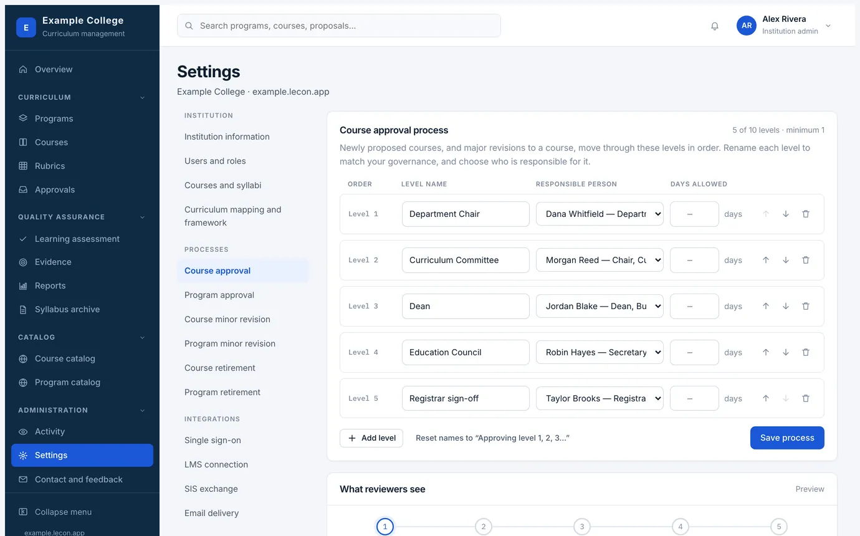Click the AR user avatar
The image size is (860, 536).
747,26
